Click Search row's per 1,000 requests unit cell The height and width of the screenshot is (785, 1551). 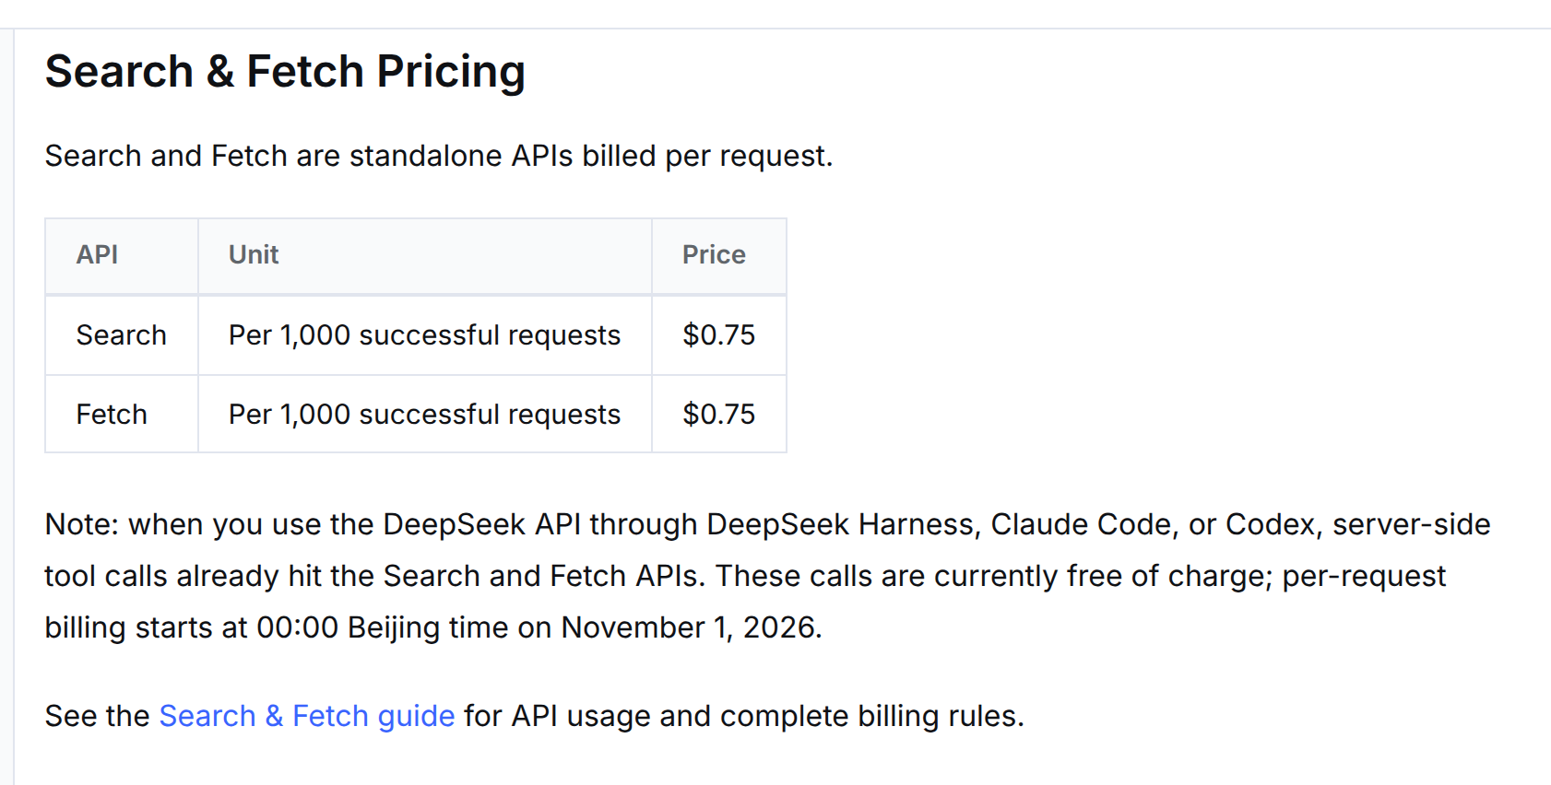coord(425,335)
